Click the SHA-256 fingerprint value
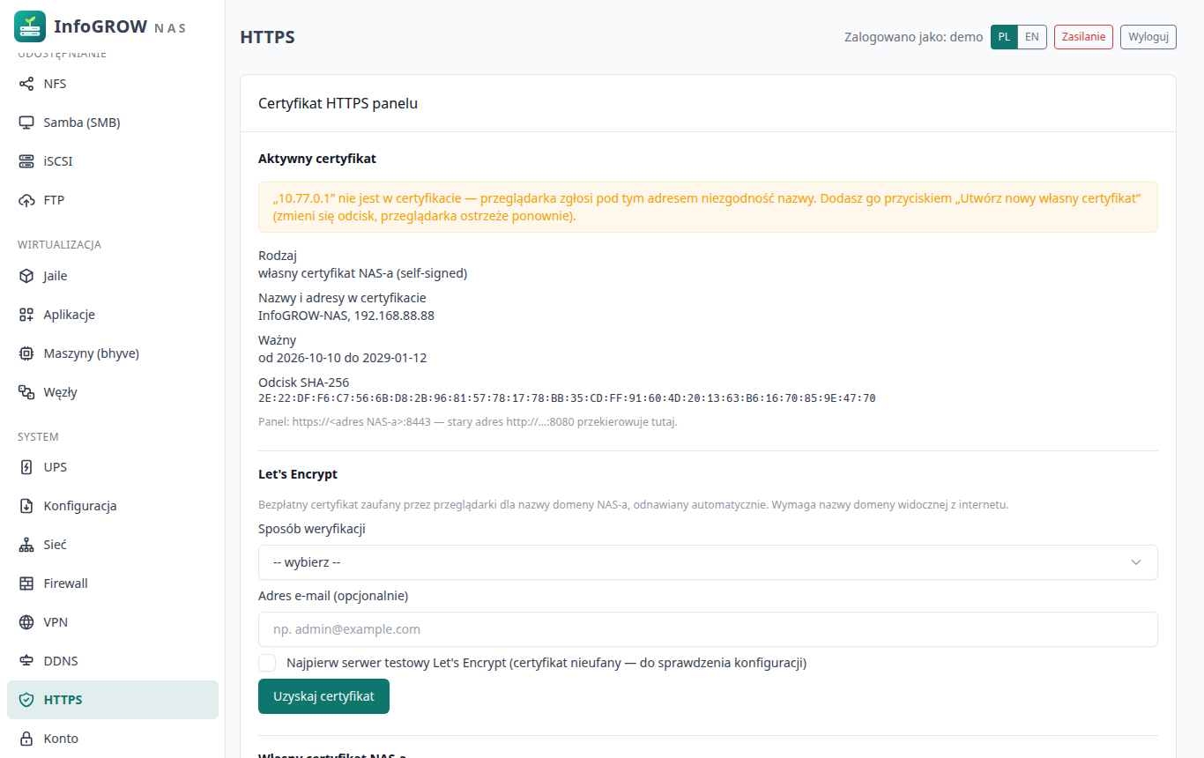Screen dimensions: 1204x758 pyautogui.click(x=567, y=398)
